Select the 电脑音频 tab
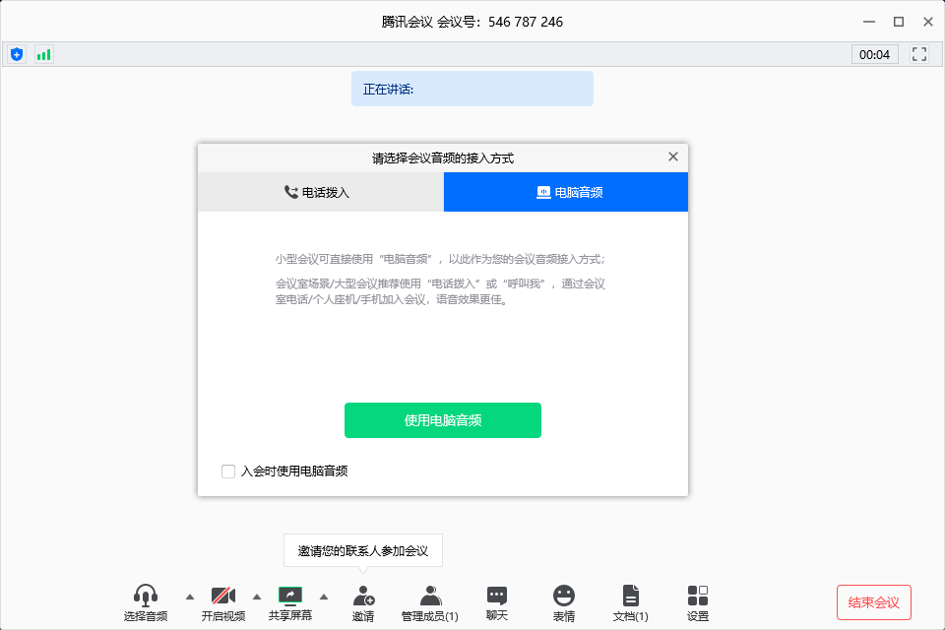Viewport: 945px width, 630px height. (x=566, y=192)
